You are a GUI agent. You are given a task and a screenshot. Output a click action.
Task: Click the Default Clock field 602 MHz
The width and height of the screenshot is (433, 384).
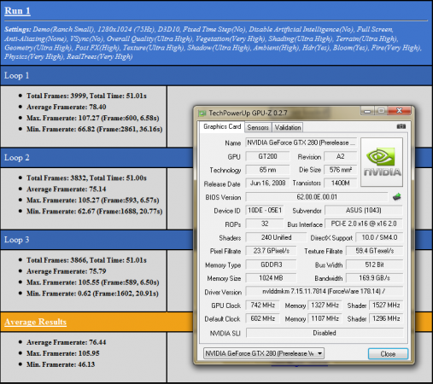(x=262, y=318)
